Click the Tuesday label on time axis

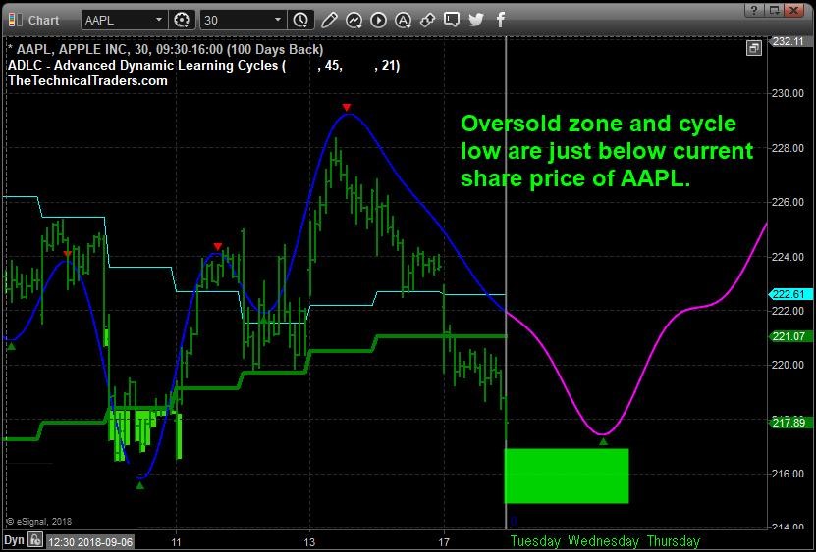click(535, 541)
